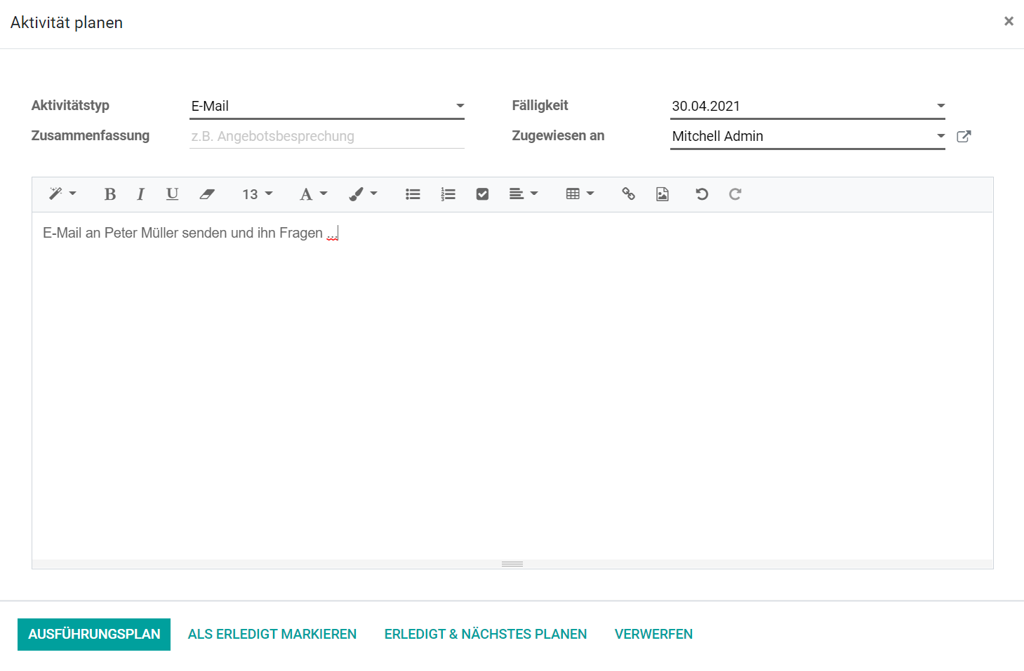This screenshot has width=1024, height=671.
Task: Click ERLEDIGT & NÄCHSTES PLANEN
Action: click(486, 635)
